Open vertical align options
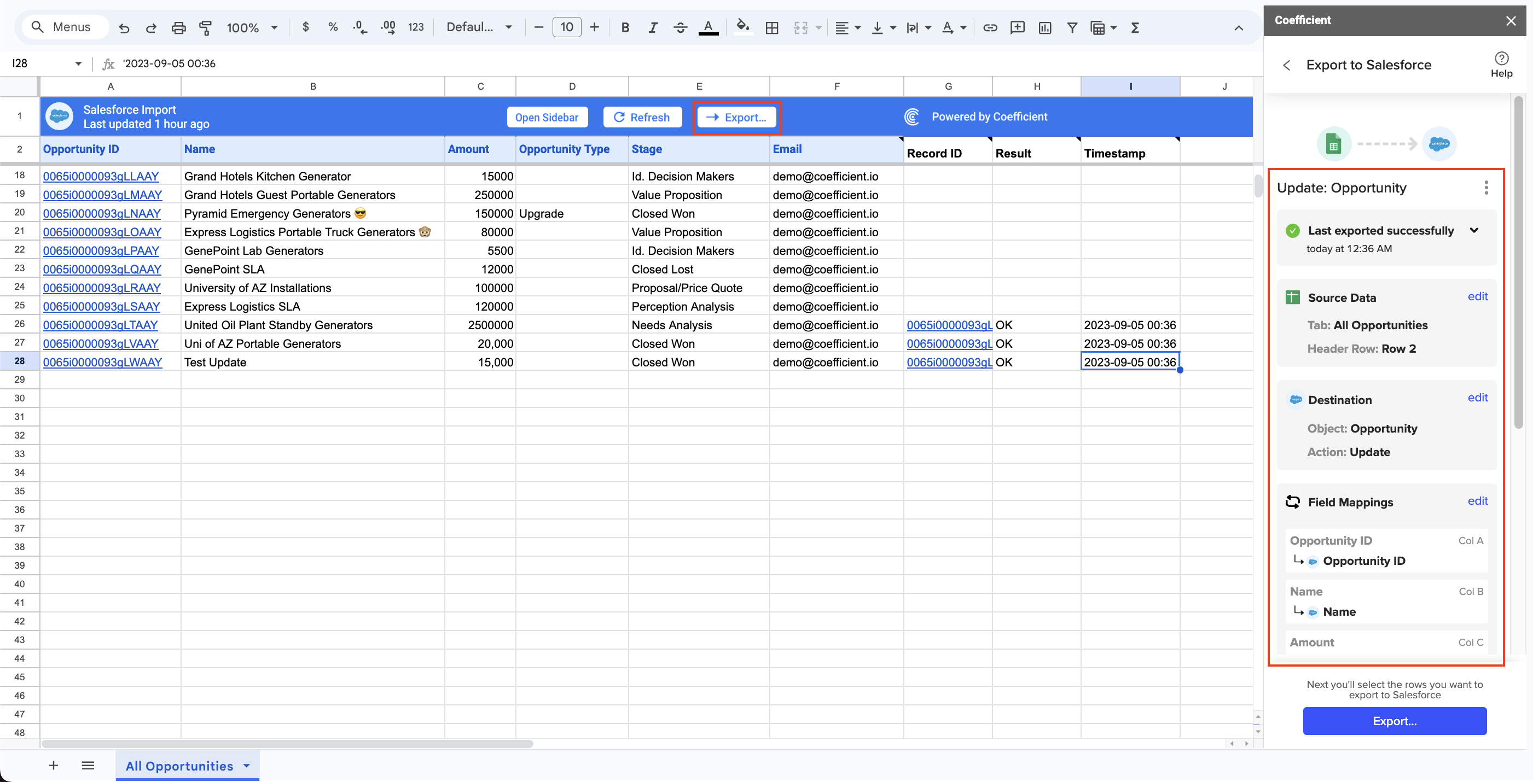1533x782 pixels. point(883,27)
